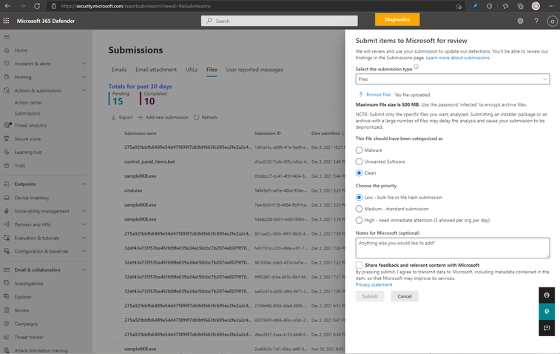Click the Cancel button
Screen dimensions: 560x354
[x=405, y=296]
